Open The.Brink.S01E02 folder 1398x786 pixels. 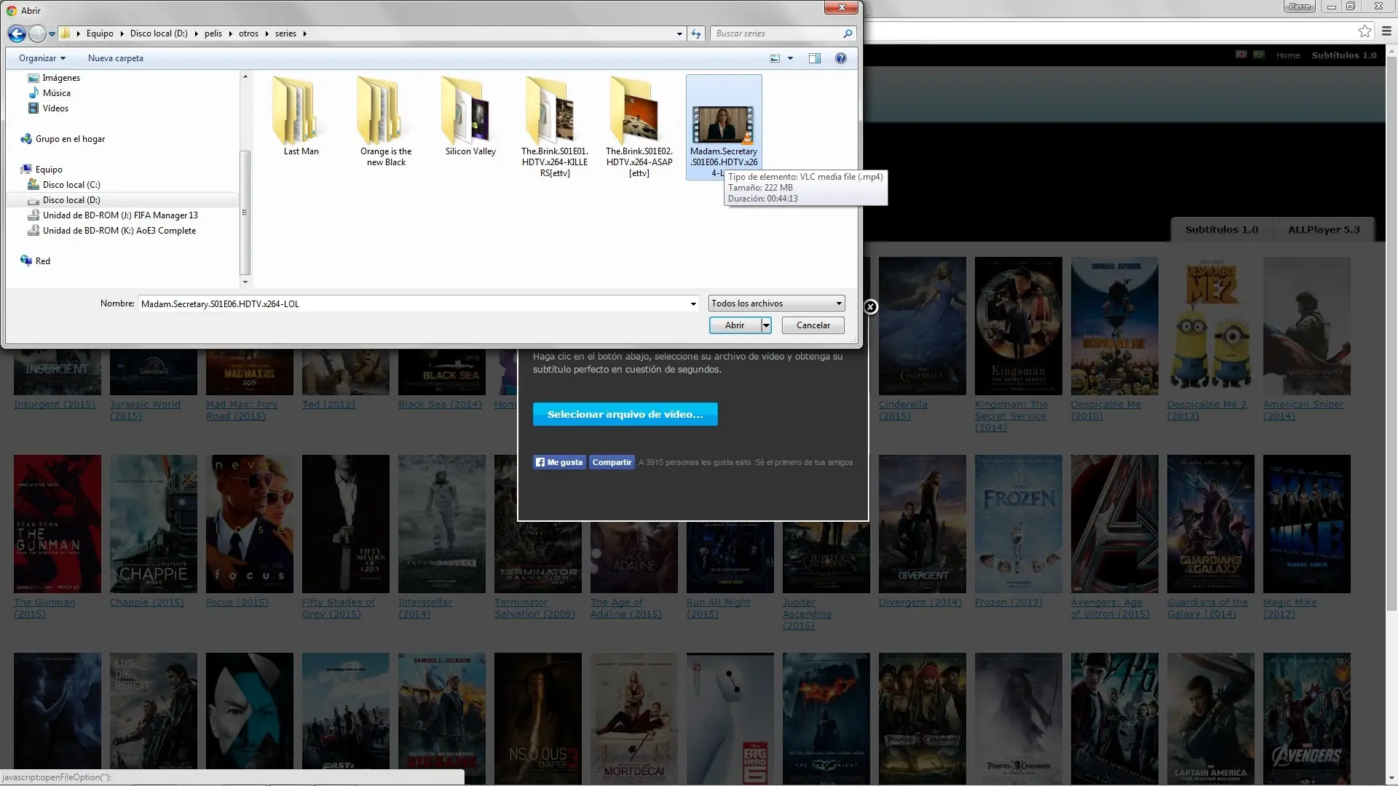tap(639, 127)
